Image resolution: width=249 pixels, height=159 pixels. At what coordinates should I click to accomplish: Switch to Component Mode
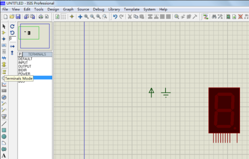click(4, 33)
